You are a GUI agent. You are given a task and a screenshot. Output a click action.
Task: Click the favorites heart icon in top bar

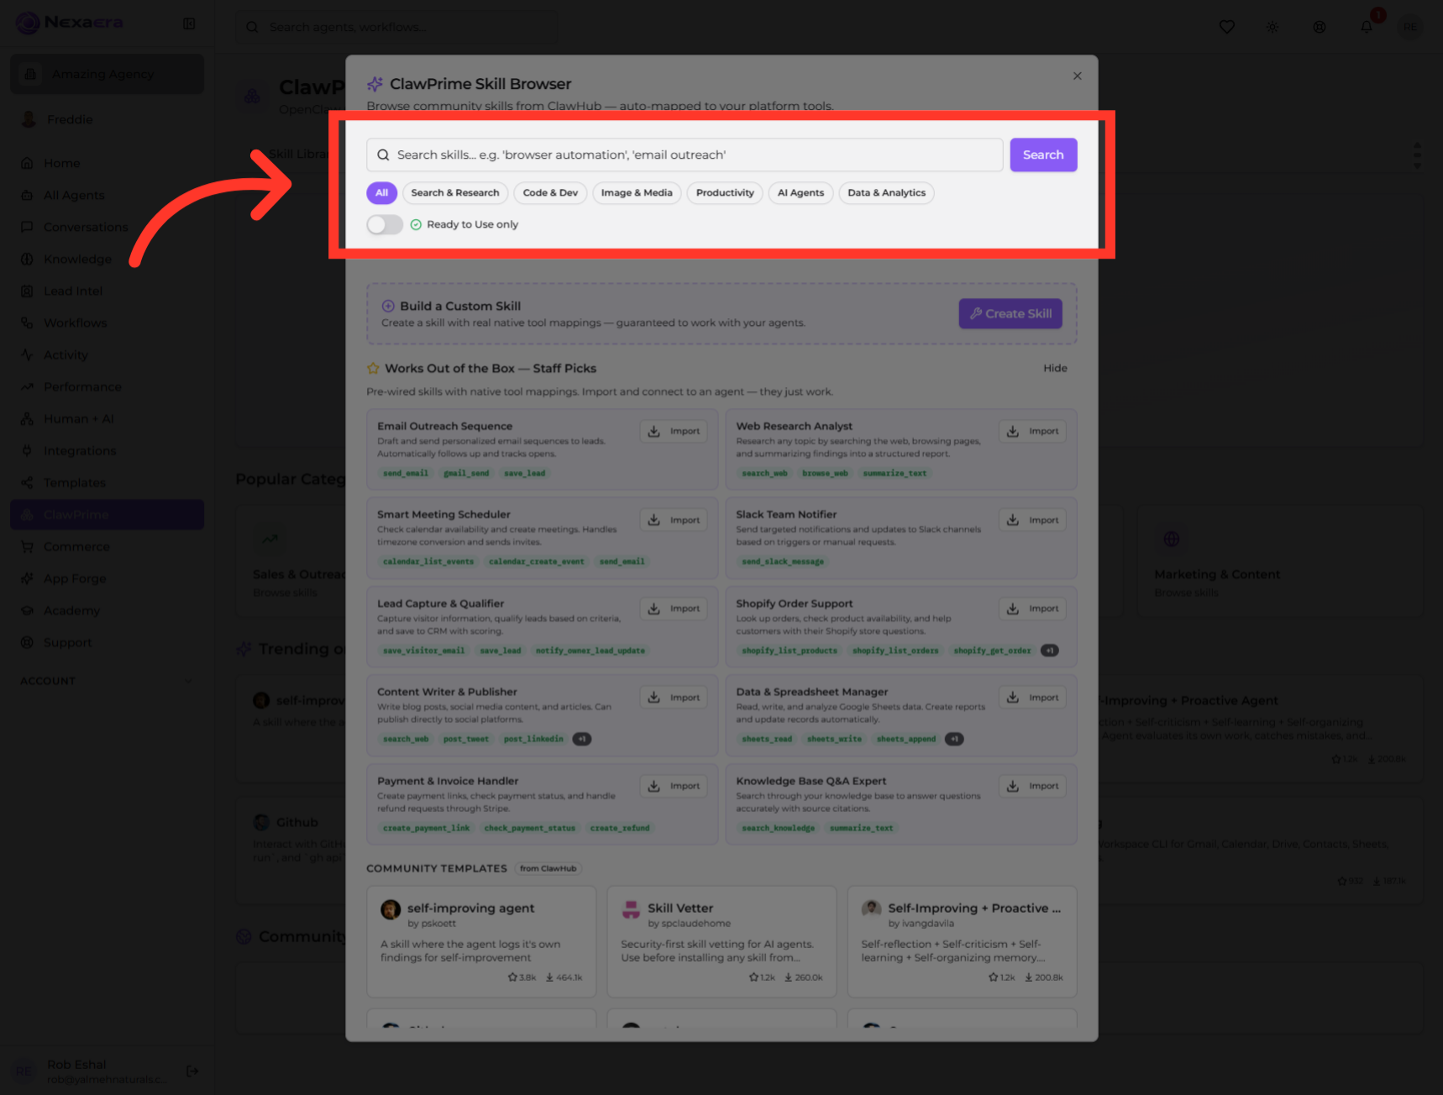click(x=1226, y=27)
